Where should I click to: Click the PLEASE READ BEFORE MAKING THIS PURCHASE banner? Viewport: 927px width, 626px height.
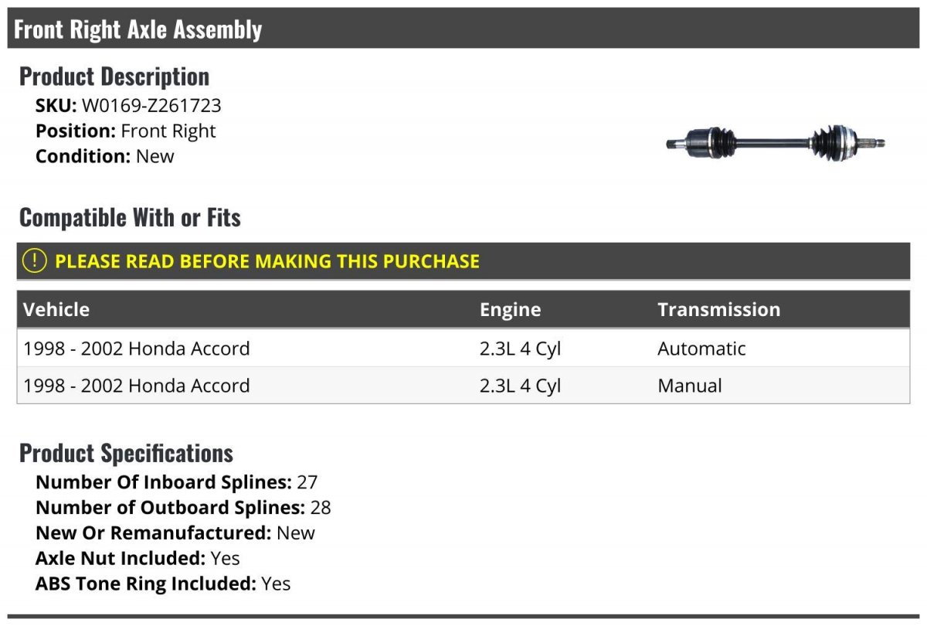point(463,261)
